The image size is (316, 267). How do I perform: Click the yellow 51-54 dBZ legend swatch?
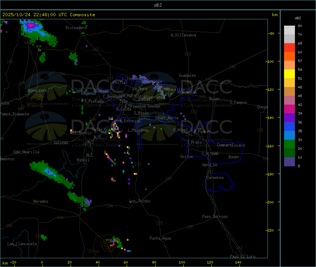[x=289, y=74]
